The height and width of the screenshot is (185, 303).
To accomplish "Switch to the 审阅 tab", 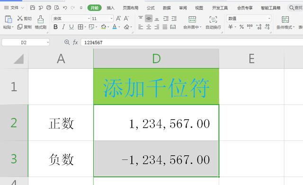I will click(183, 8).
